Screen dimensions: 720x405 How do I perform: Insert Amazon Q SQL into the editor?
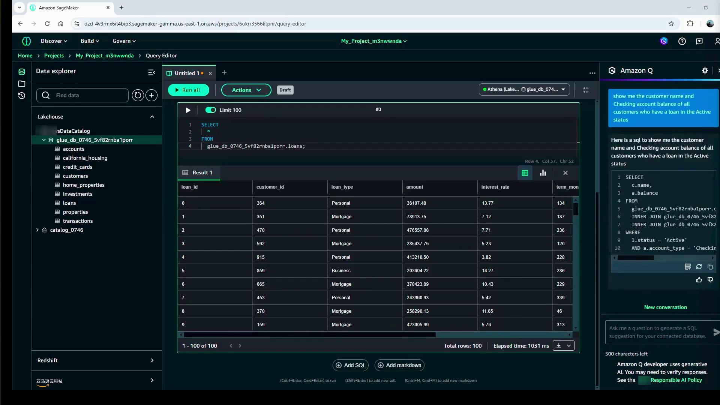pos(688,267)
